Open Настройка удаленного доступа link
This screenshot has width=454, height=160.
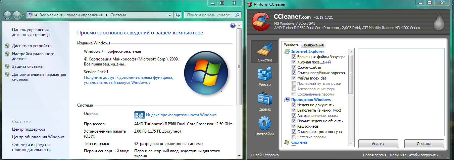33,56
